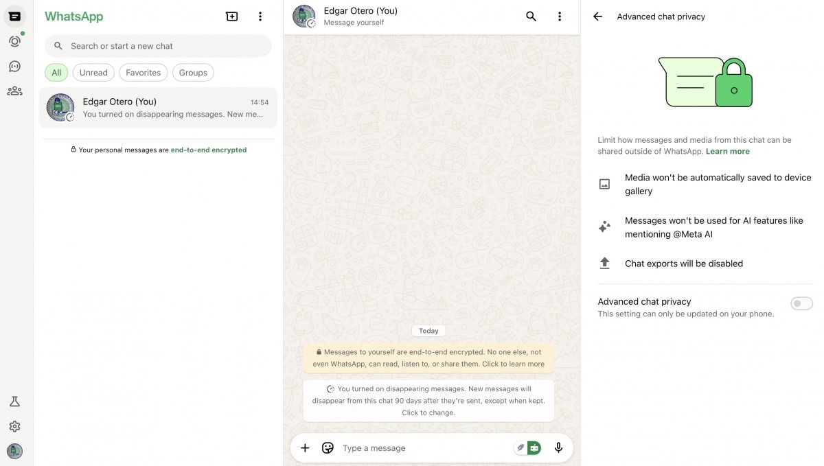Open the beaker labs icon in sidebar
Viewport: 824px width, 466px height.
pos(14,401)
